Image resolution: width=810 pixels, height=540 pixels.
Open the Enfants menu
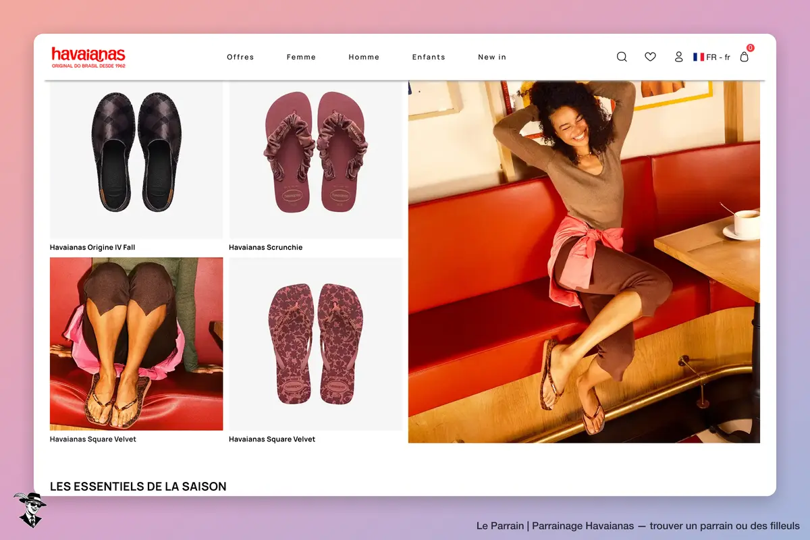click(429, 57)
